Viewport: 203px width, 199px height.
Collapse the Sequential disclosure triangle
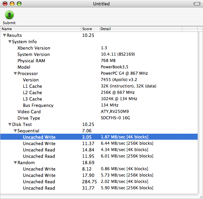click(x=15, y=131)
